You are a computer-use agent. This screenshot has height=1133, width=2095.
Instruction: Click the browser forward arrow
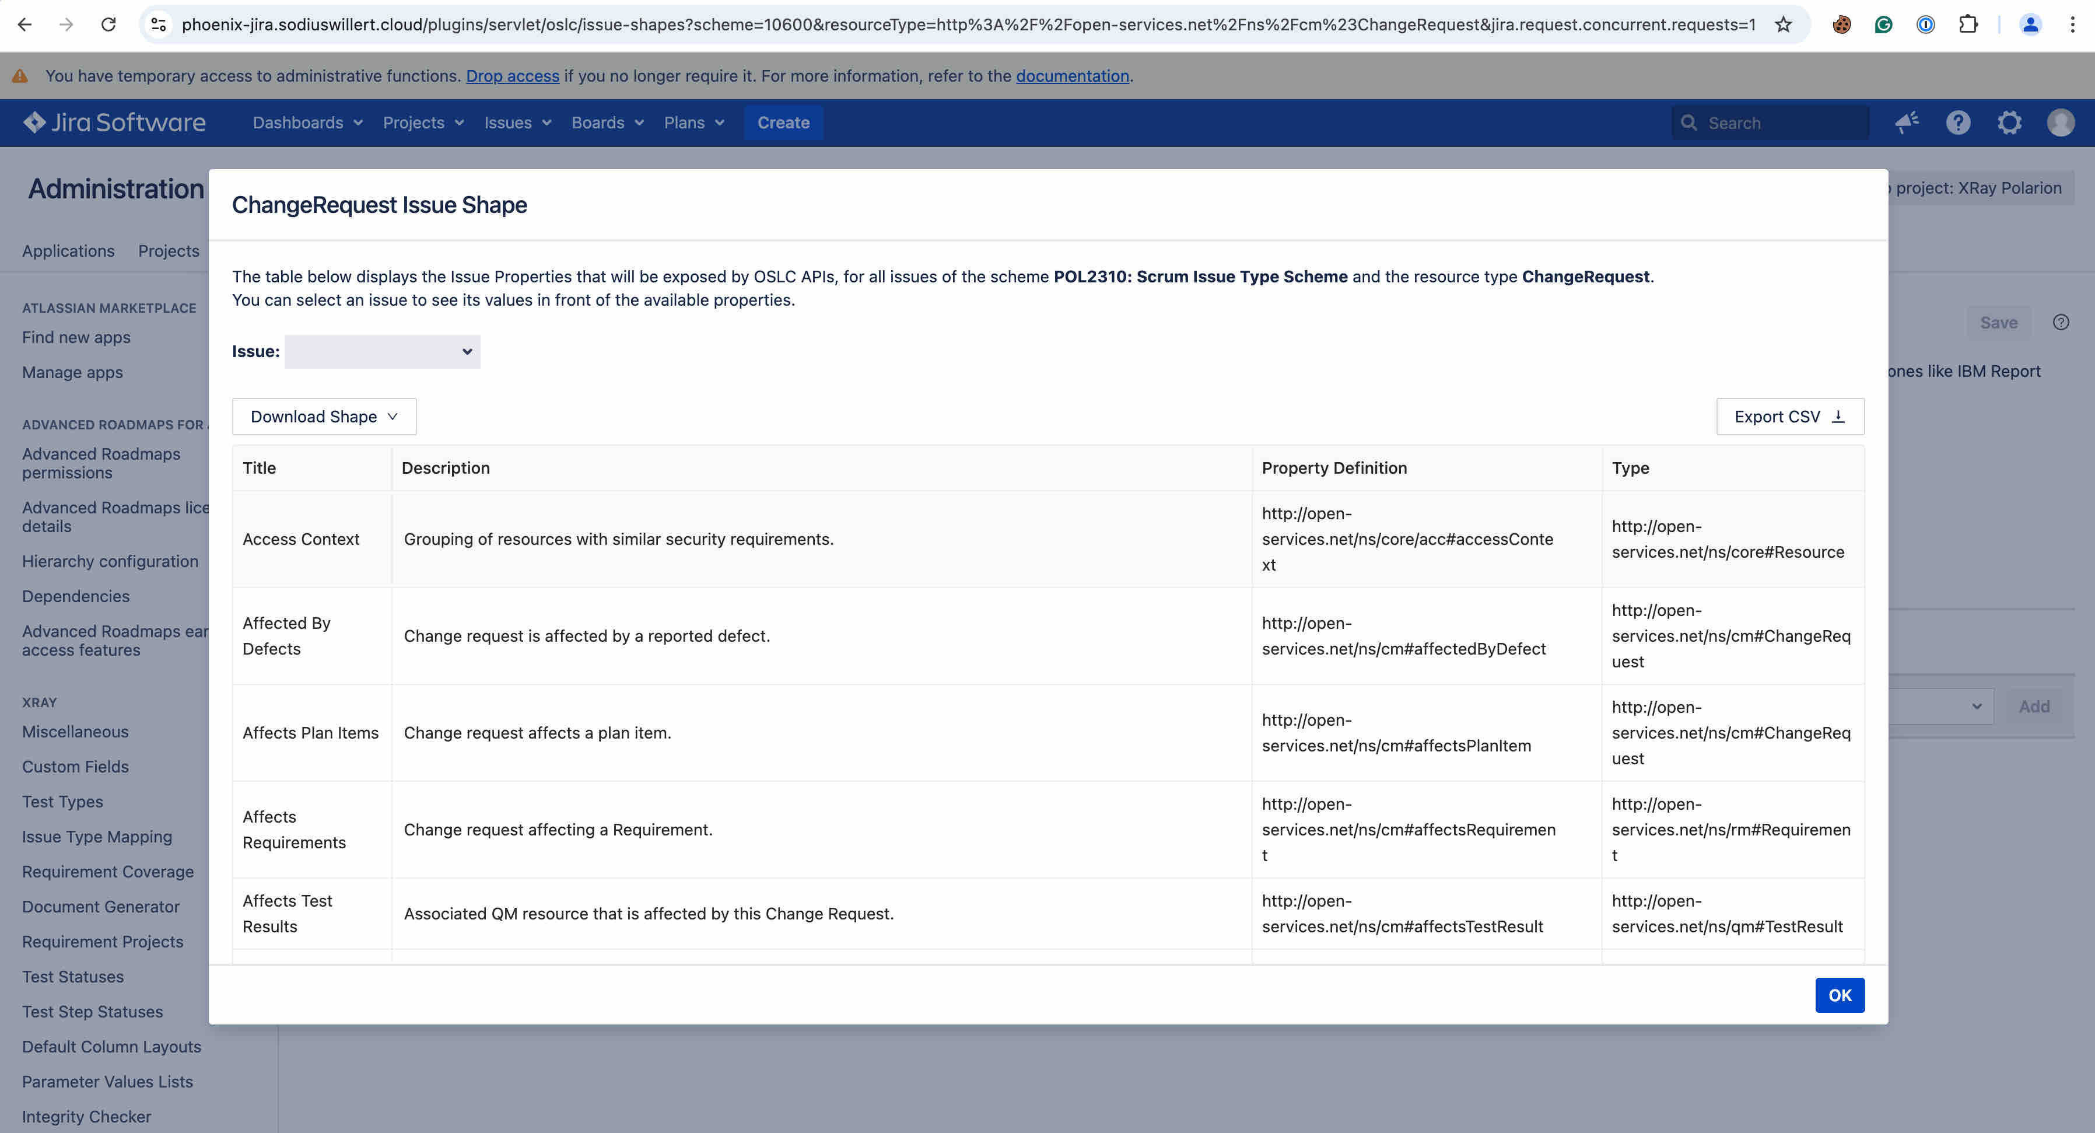[66, 25]
